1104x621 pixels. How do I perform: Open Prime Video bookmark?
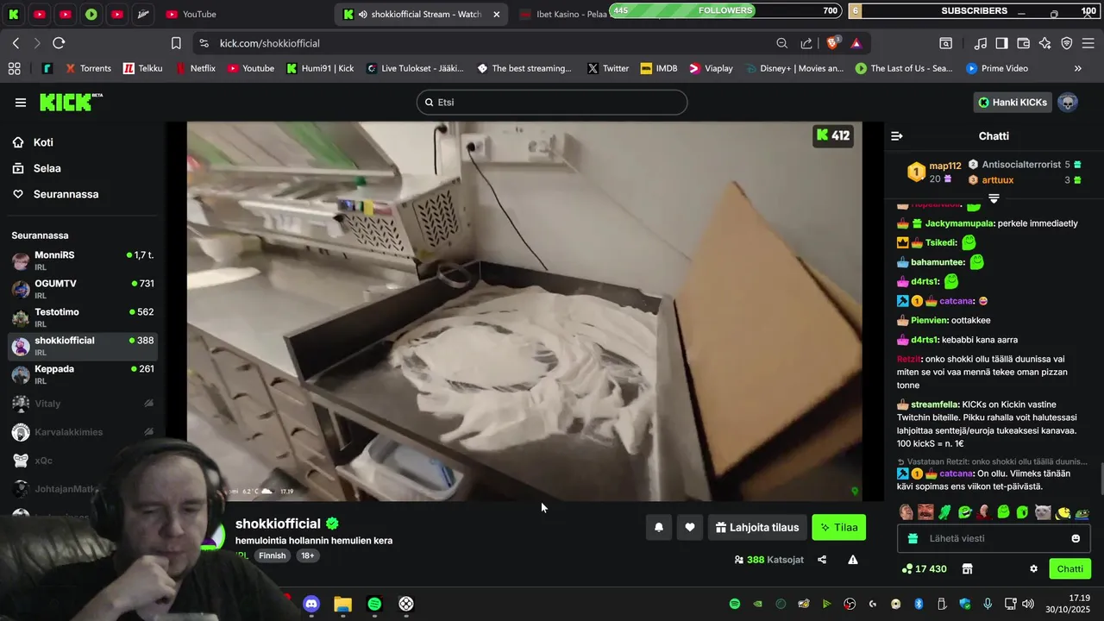pos(997,68)
